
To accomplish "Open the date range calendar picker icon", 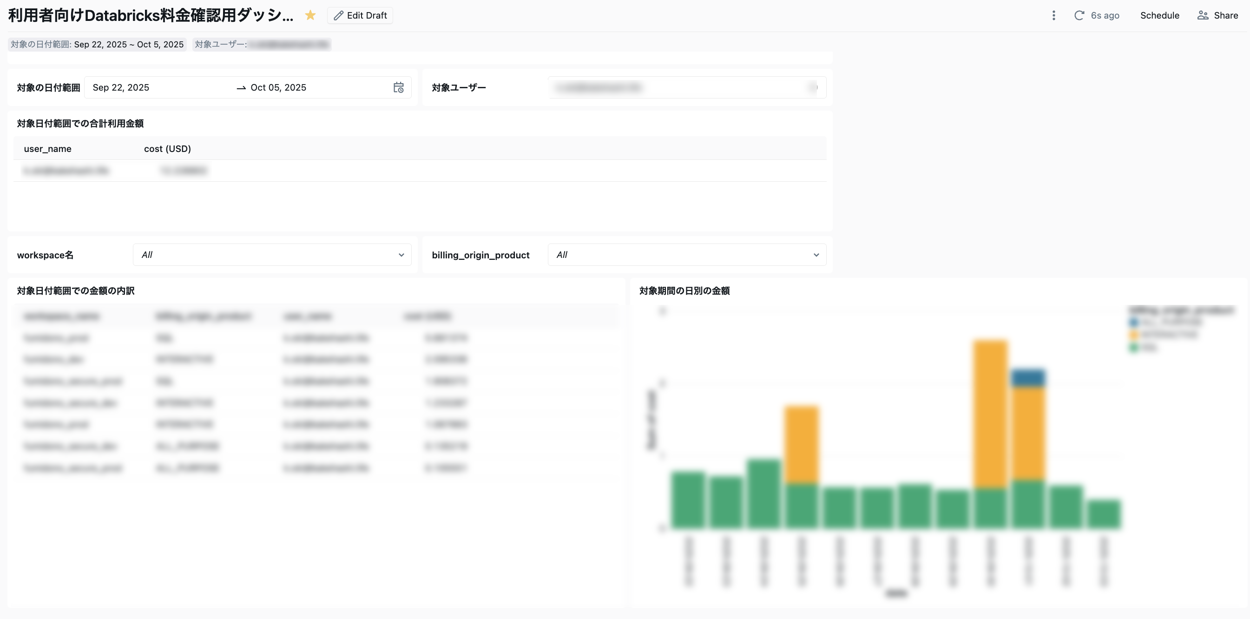I will (x=398, y=87).
